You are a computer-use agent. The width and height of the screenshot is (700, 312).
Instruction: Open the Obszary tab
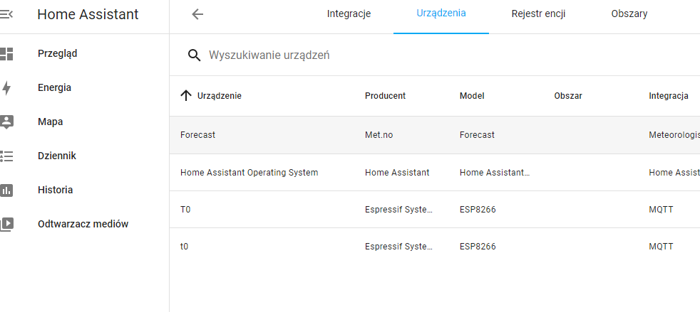pos(629,14)
